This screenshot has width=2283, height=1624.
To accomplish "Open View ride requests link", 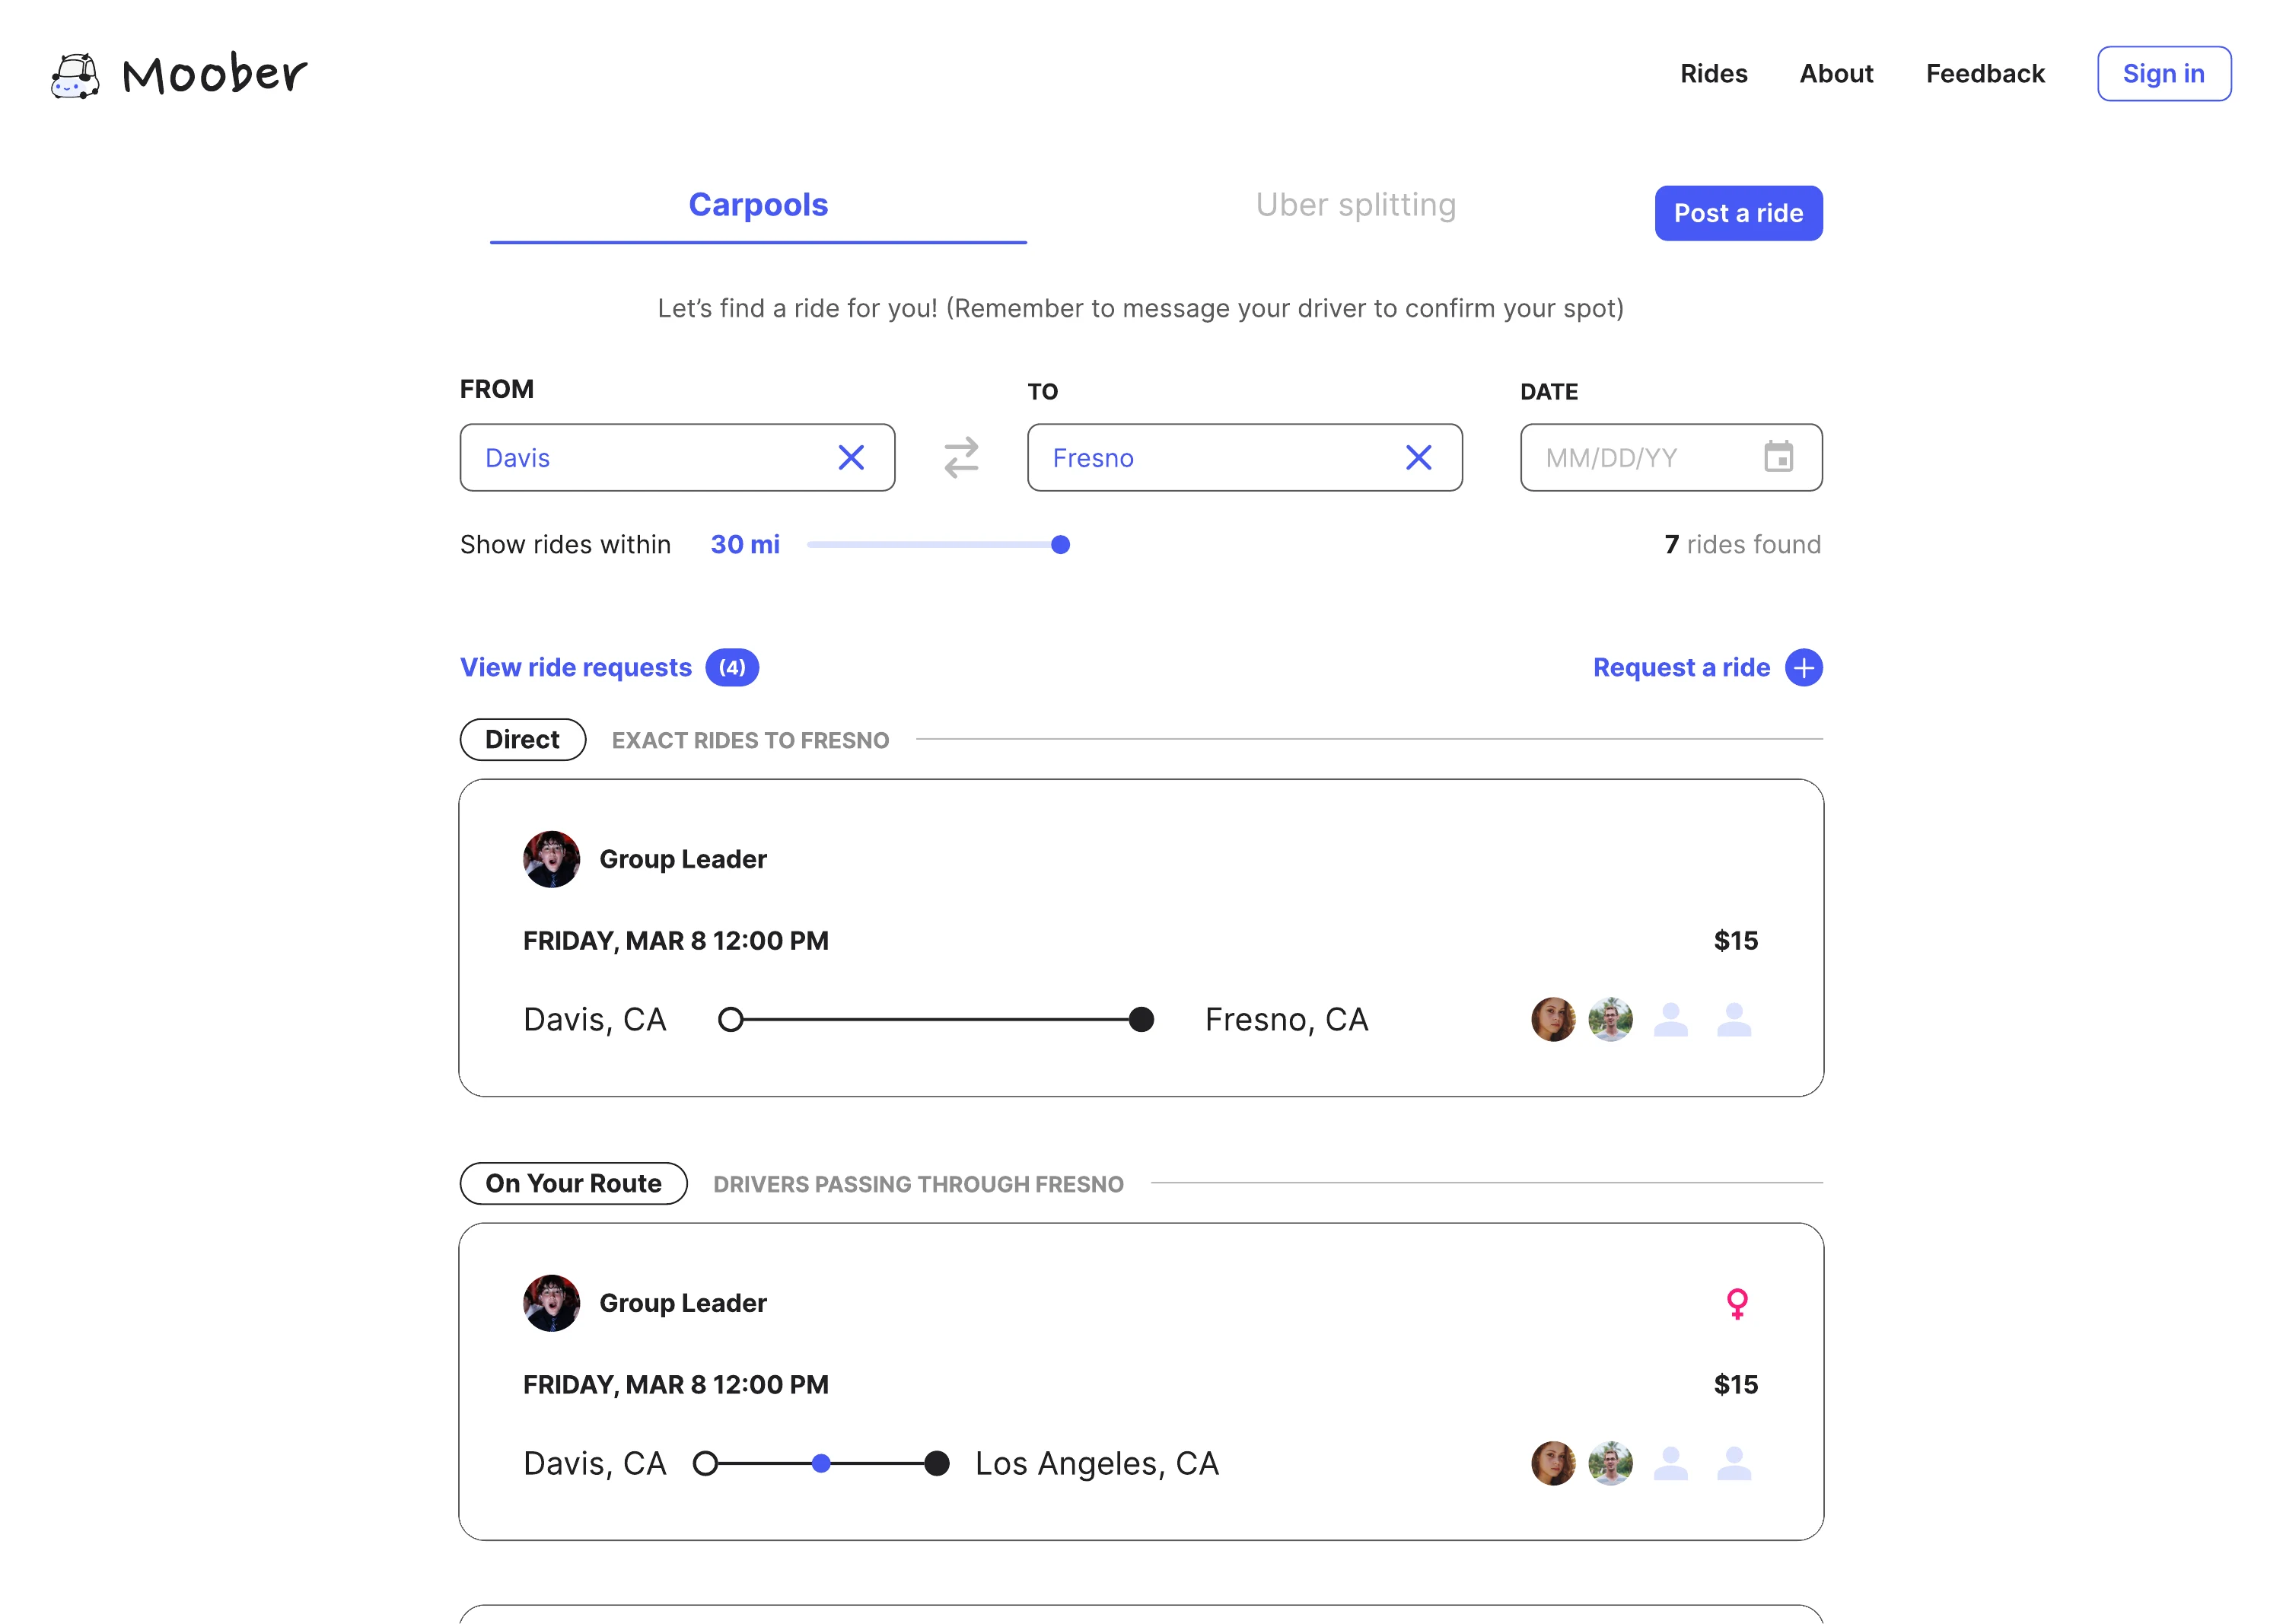I will click(576, 668).
